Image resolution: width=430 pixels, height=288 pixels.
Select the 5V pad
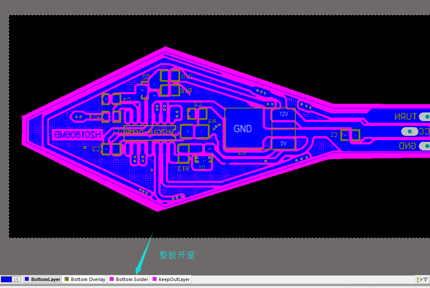pos(283,143)
